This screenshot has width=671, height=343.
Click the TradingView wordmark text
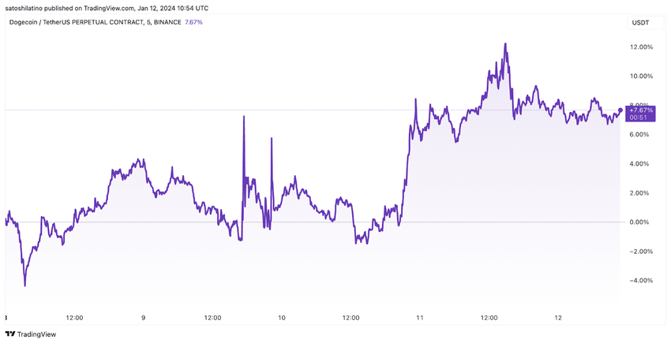tap(39, 334)
